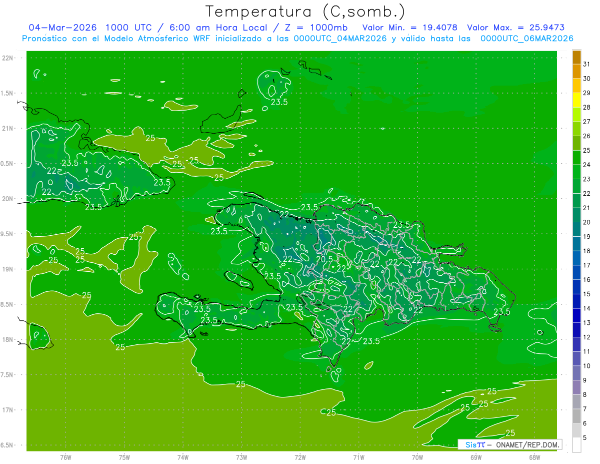The width and height of the screenshot is (600, 464).
Task: Click the '5' color scale label
Action: 585,438
